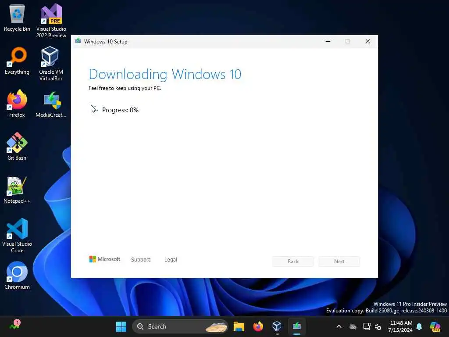The width and height of the screenshot is (449, 337).
Task: Click the taskbar Search box
Action: point(180,326)
